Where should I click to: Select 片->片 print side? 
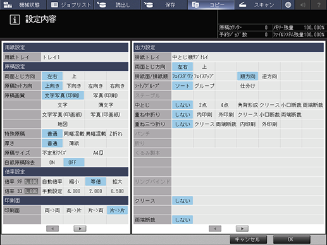click(118, 210)
